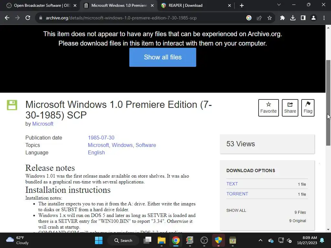Download the TORRENT file option
331x248 pixels.
pos(237,194)
